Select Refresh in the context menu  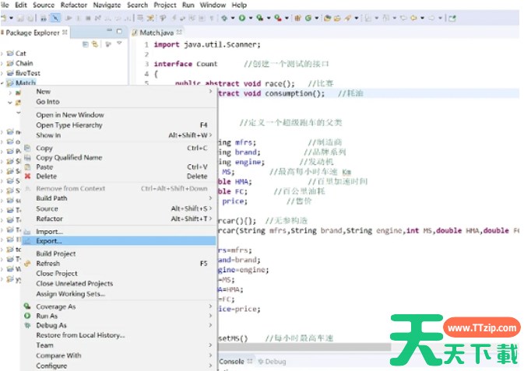coord(47,264)
